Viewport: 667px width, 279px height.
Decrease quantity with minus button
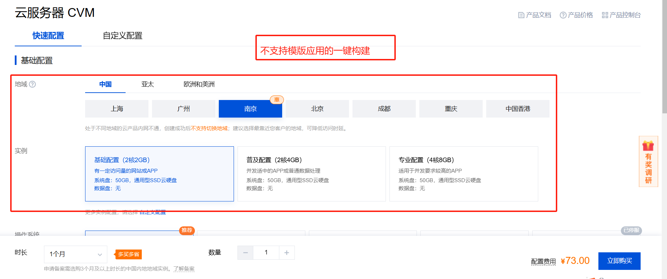pyautogui.click(x=245, y=253)
